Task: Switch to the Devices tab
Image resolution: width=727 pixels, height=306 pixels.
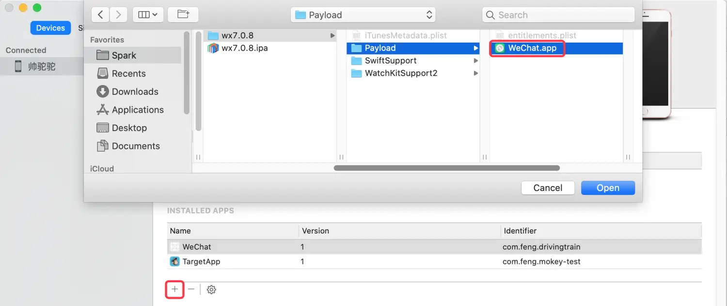Action: pos(50,28)
